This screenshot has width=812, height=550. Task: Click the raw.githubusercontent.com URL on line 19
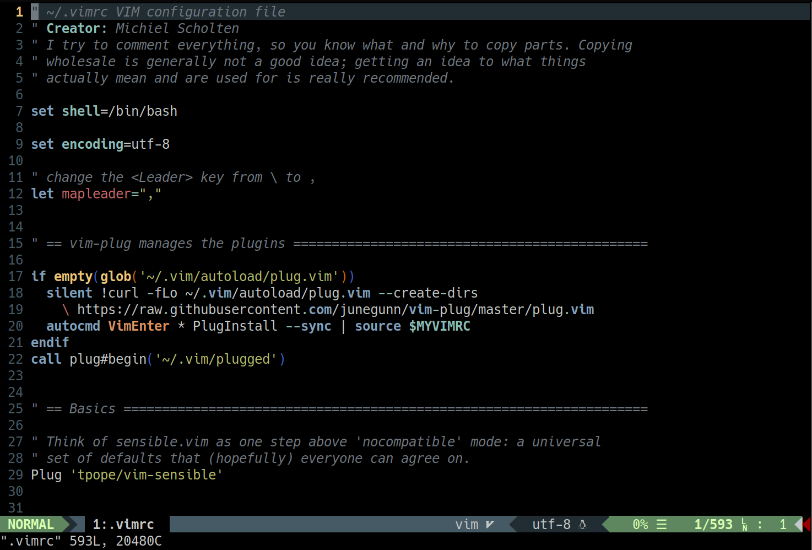(335, 310)
